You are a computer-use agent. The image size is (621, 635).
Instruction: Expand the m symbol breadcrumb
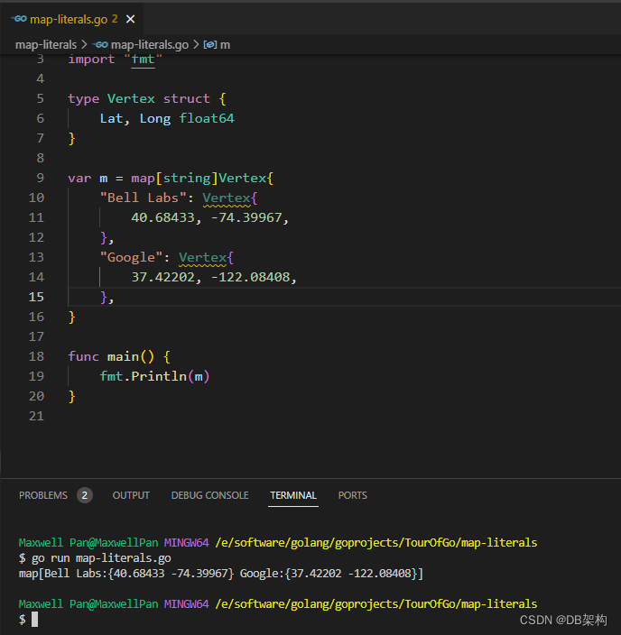(226, 44)
